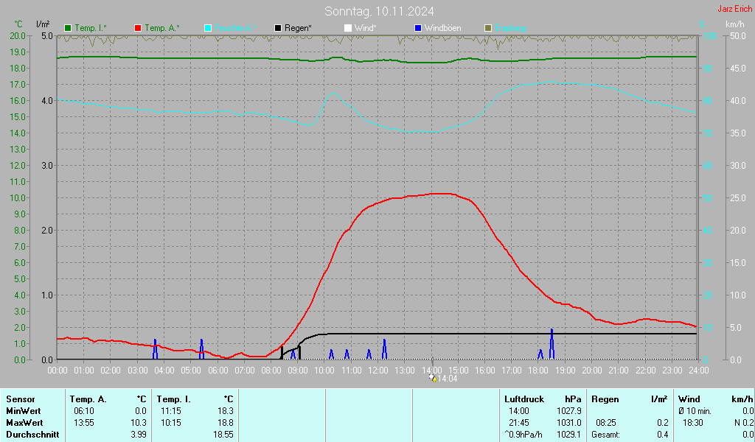The image size is (755, 442).
Task: Click the MinWert row label
Action: (22, 411)
